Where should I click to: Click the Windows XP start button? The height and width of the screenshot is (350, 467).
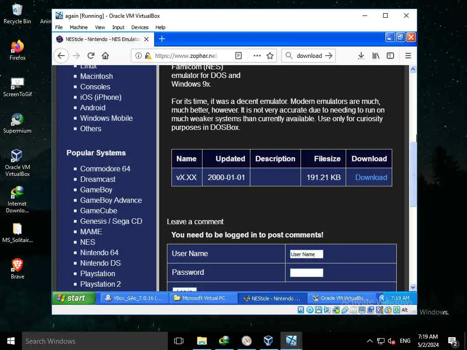74,298
